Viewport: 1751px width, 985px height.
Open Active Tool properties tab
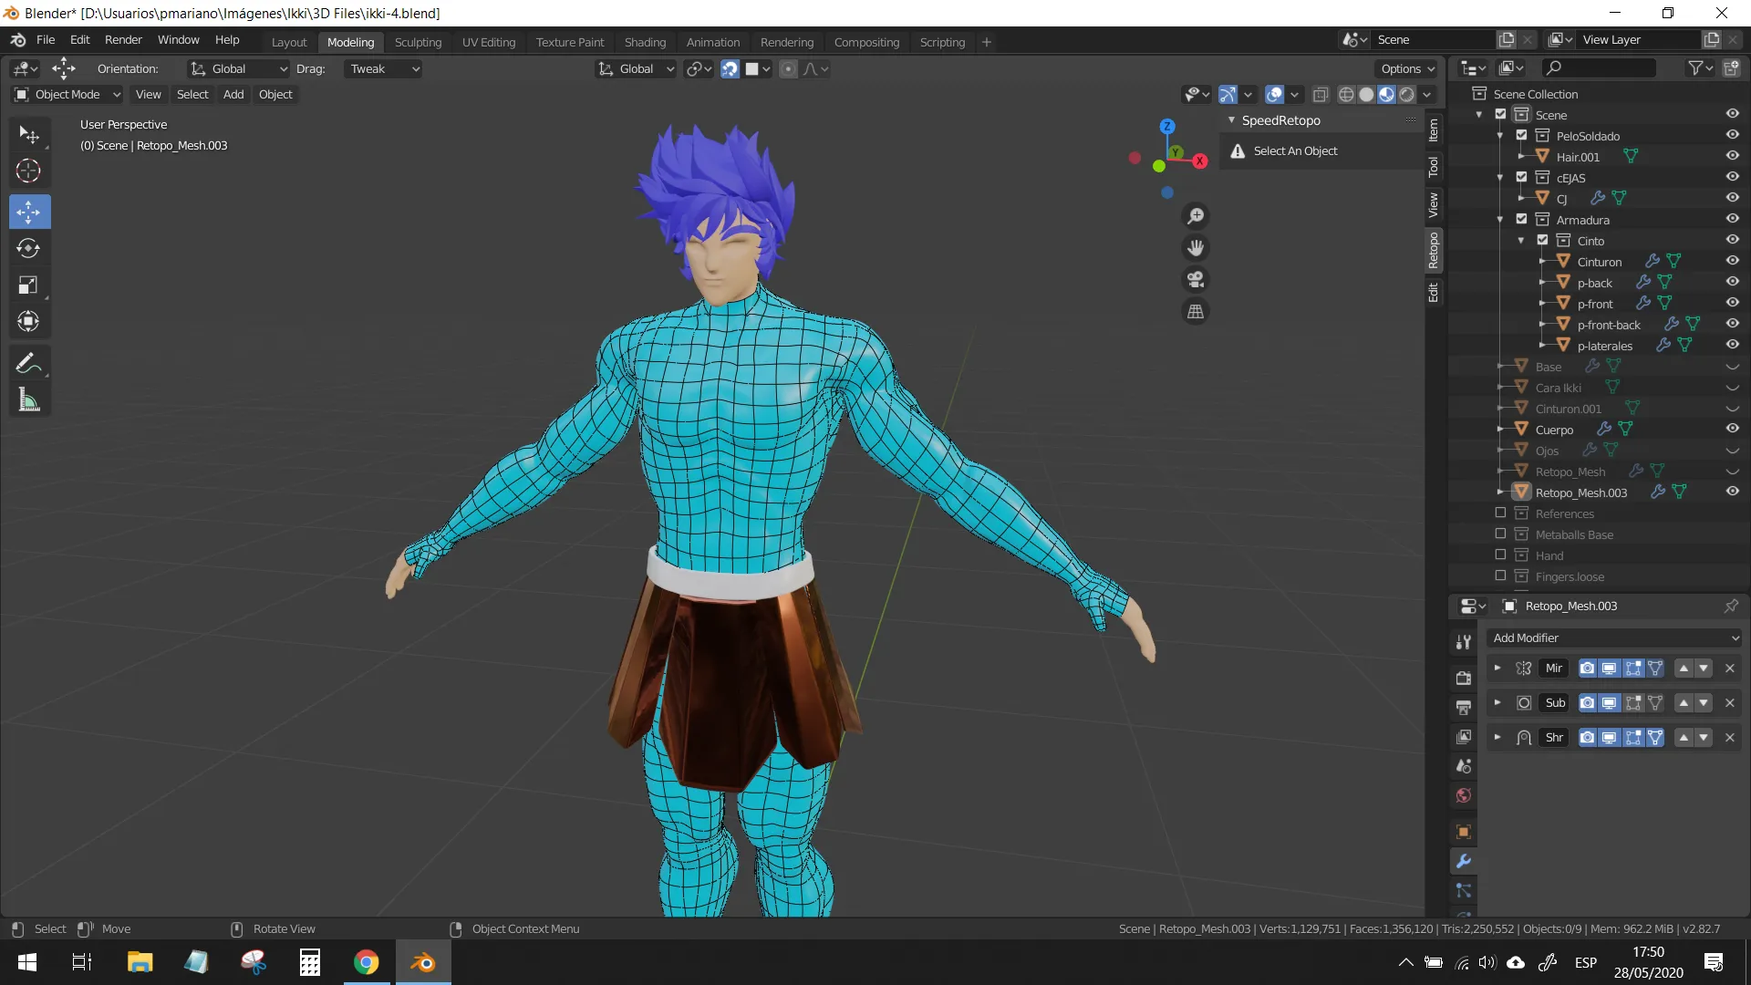pyautogui.click(x=1464, y=642)
